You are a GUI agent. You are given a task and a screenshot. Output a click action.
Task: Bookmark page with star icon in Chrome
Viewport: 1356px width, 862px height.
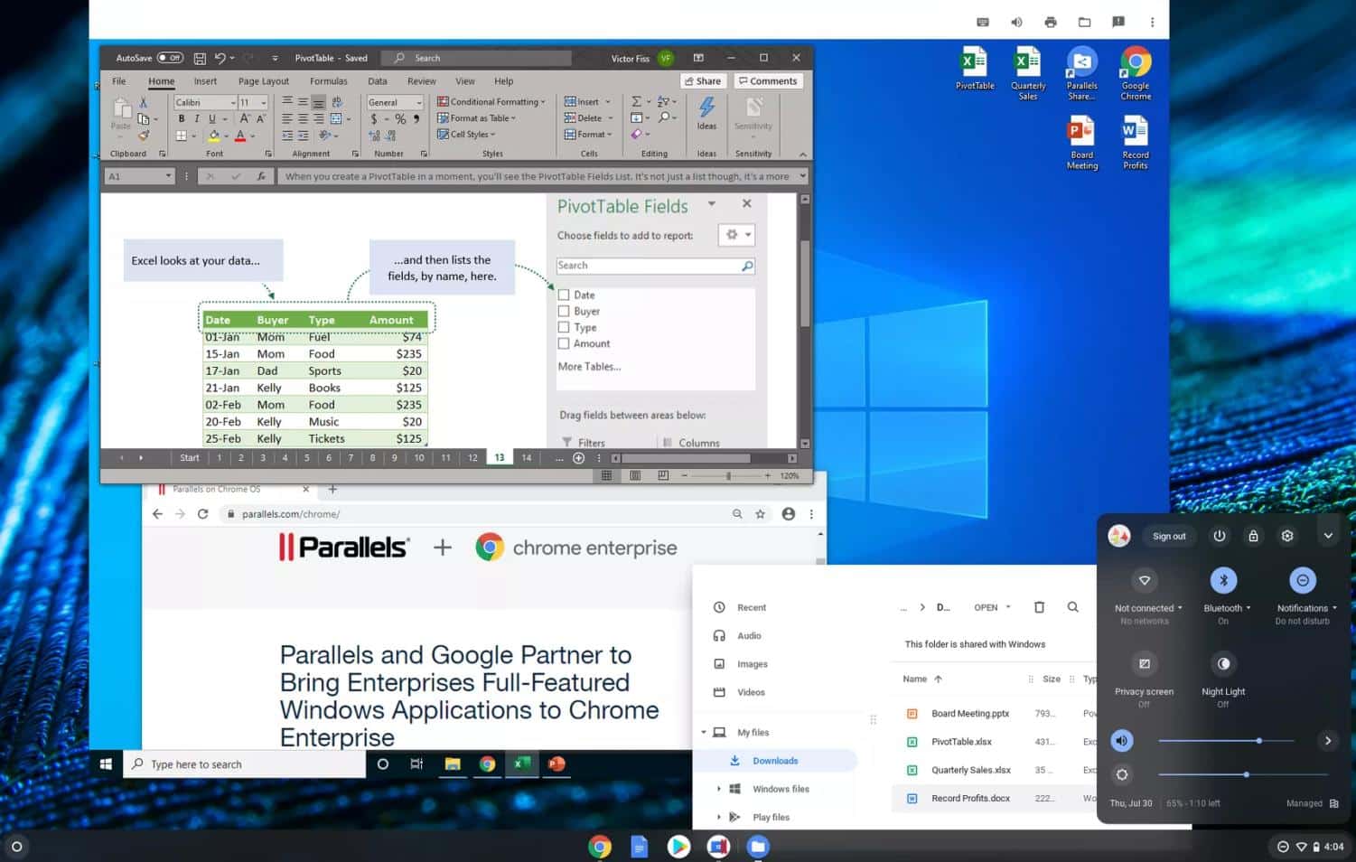761,514
